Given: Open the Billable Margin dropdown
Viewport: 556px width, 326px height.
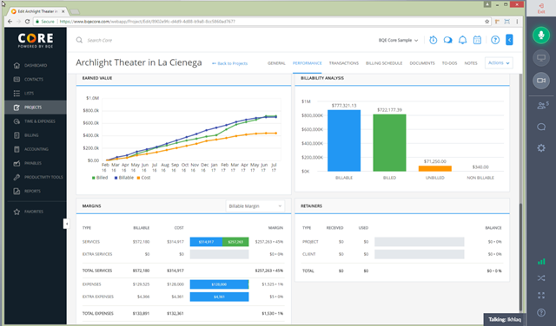Looking at the screenshot, I should [x=255, y=206].
